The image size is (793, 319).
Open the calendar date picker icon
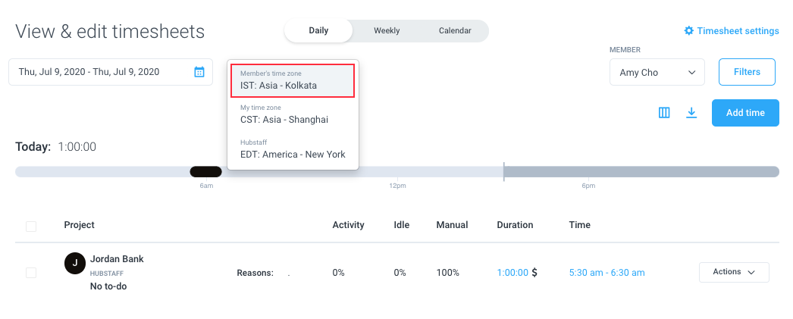pos(199,72)
